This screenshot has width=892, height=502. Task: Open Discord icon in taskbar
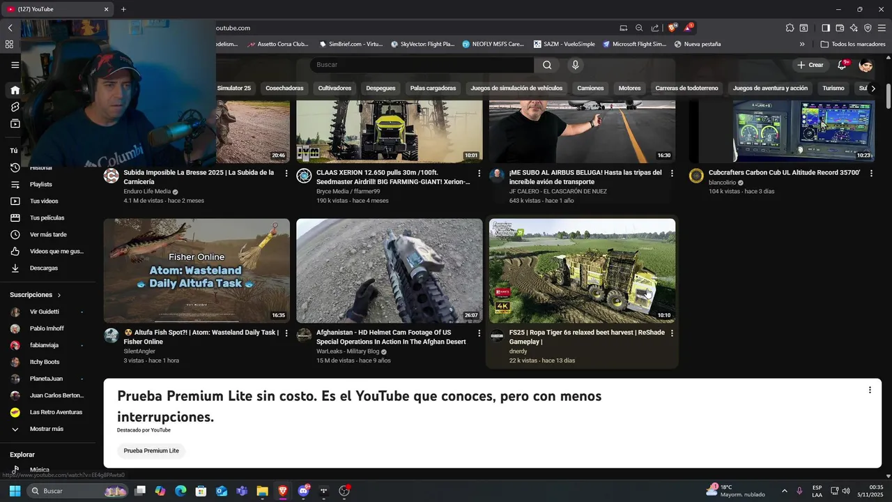[x=303, y=491]
